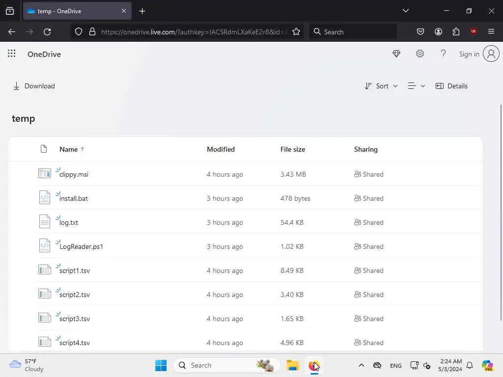Sort by the Name column header
The width and height of the screenshot is (503, 377).
[72, 149]
